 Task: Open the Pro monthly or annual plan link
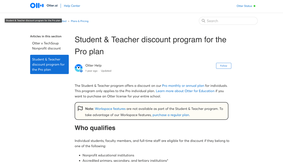183,85
